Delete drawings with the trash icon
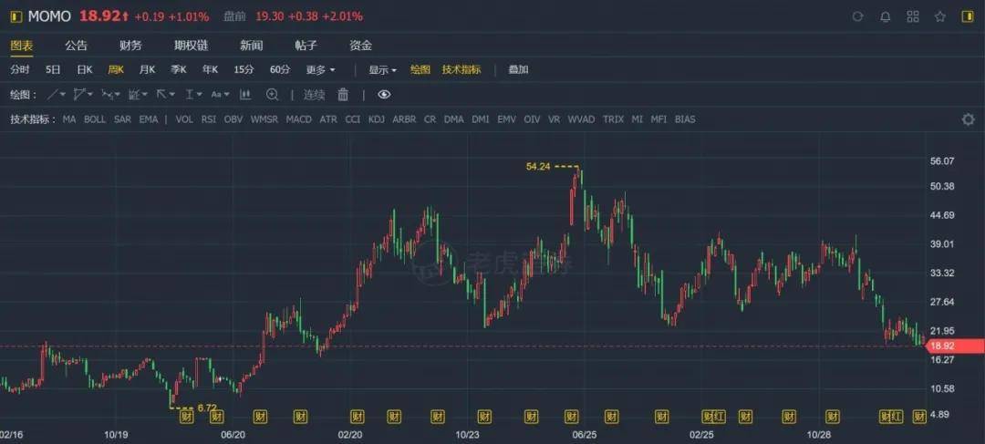Screen dimensions: 985x444 [343, 94]
